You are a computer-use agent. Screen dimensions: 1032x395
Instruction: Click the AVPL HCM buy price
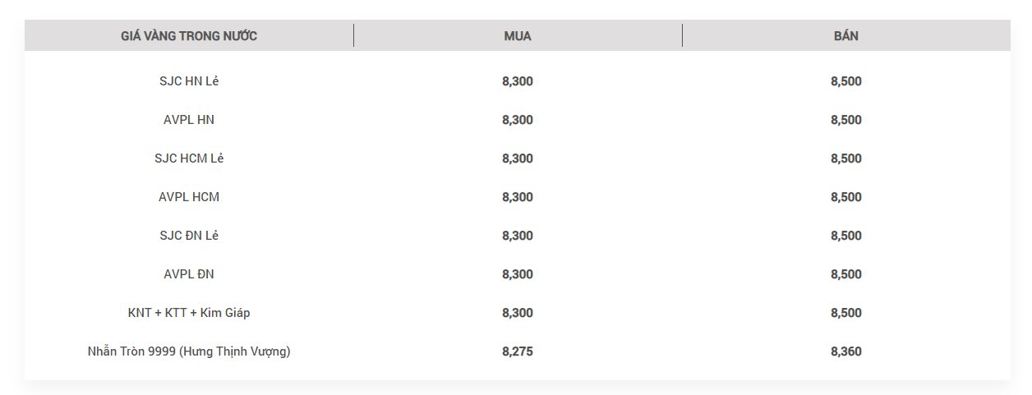518,197
